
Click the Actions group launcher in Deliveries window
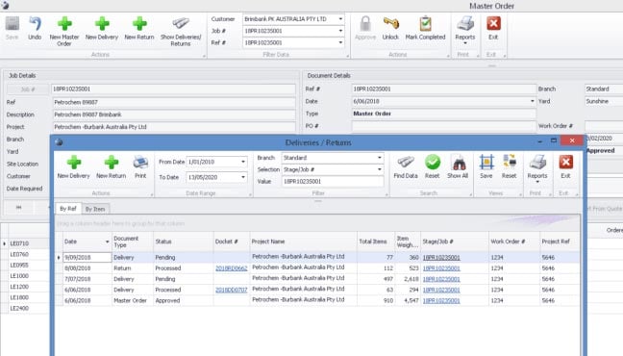tap(152, 194)
